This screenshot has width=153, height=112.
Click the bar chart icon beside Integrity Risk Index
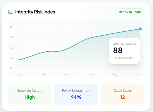(10, 12)
